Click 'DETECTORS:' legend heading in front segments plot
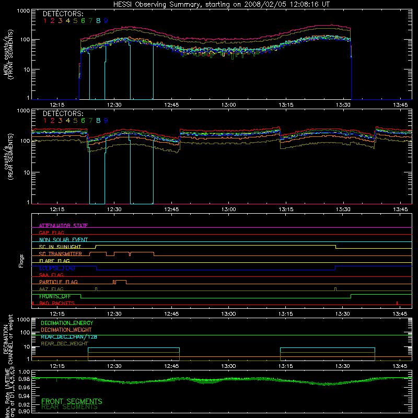 [x=63, y=14]
